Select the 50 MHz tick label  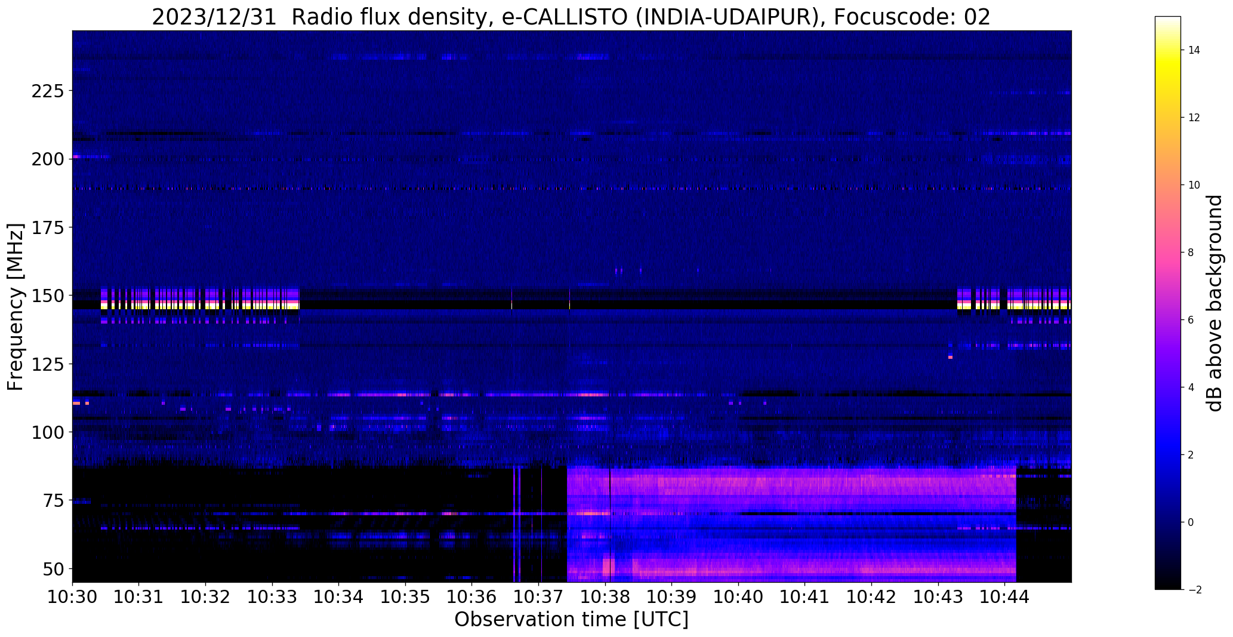53,568
